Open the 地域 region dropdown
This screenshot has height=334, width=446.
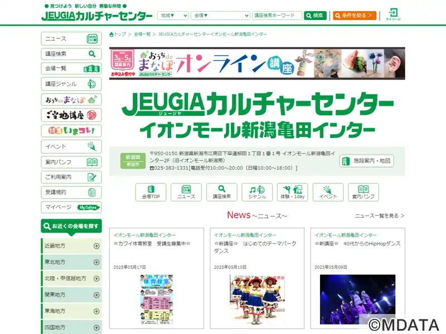coord(173,16)
